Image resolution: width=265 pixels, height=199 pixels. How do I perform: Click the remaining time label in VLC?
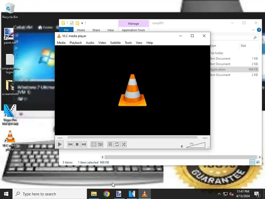pos(205,138)
